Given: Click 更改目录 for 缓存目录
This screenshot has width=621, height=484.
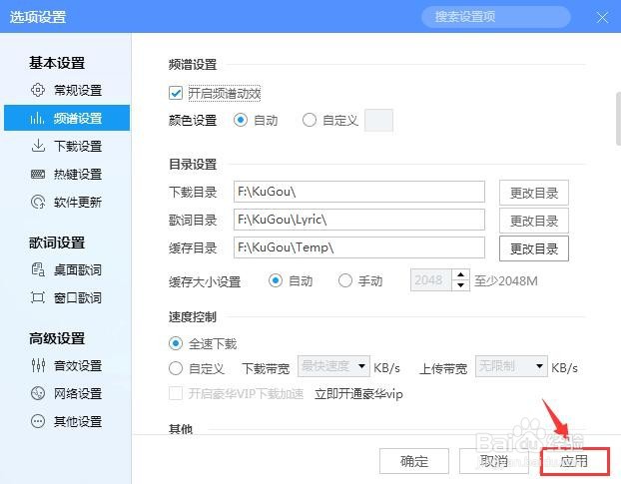Looking at the screenshot, I should tap(534, 248).
